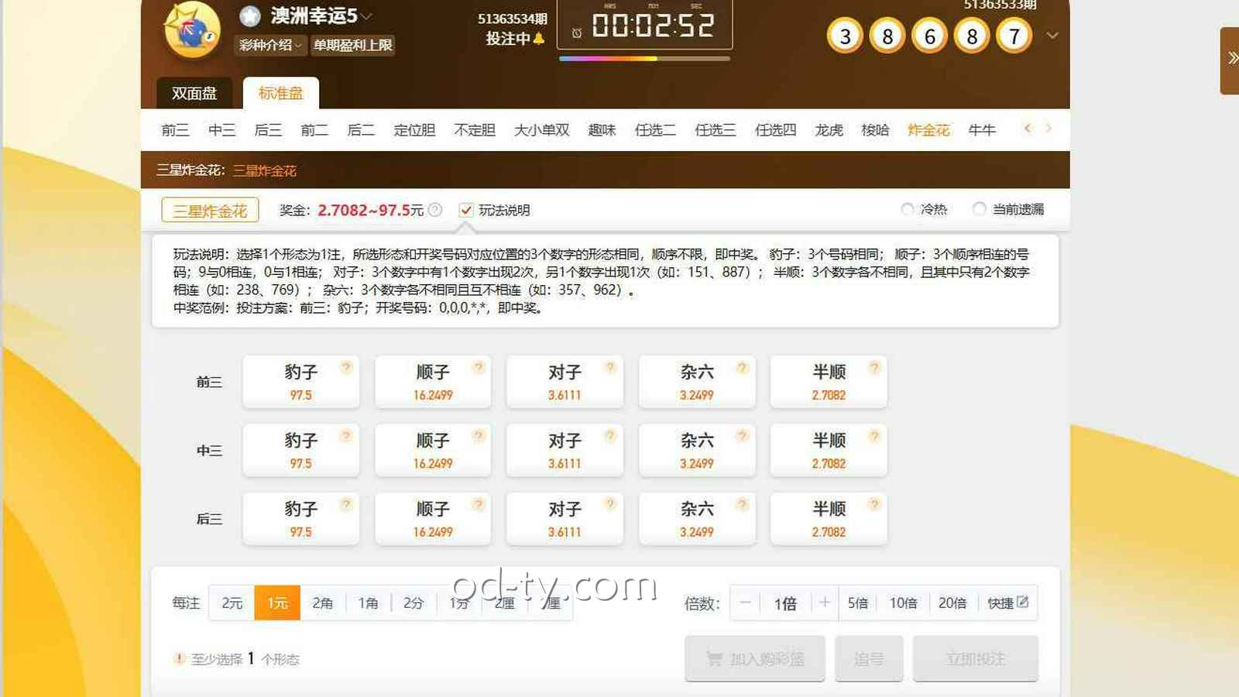Open the help icon on 中三 对子 card
The height and width of the screenshot is (697, 1239).
(x=610, y=436)
